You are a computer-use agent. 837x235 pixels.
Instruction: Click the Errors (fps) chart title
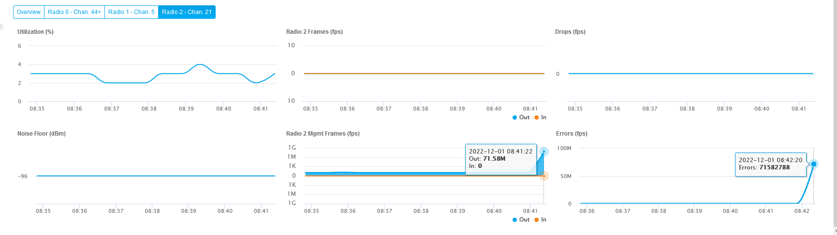(572, 134)
